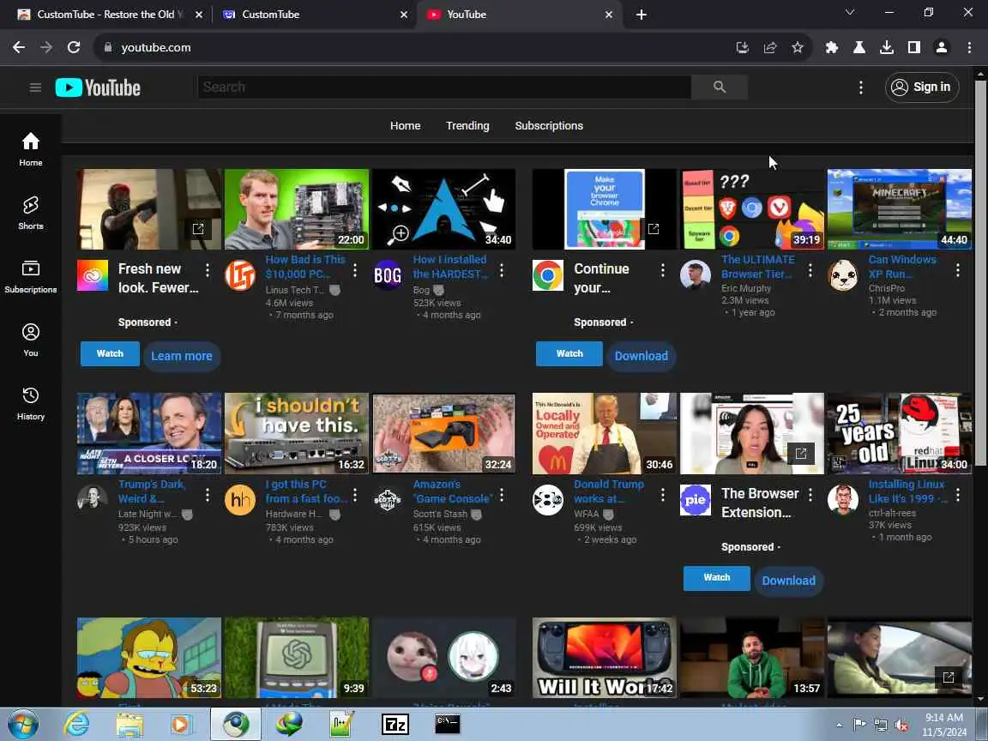This screenshot has height=741, width=988.
Task: Click the taskbar clock 9:14 AM
Action: click(x=943, y=725)
